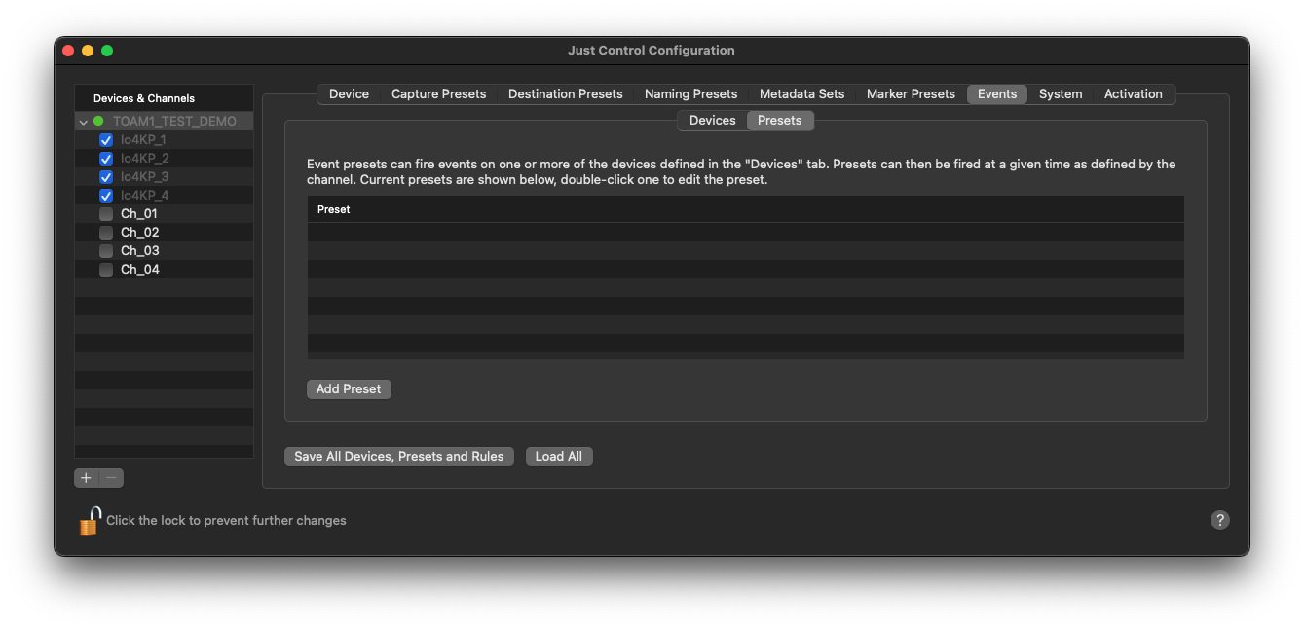Collapse the TOAM1_TEST_DEMO device tree
Viewport: 1304px width, 628px height.
[84, 122]
